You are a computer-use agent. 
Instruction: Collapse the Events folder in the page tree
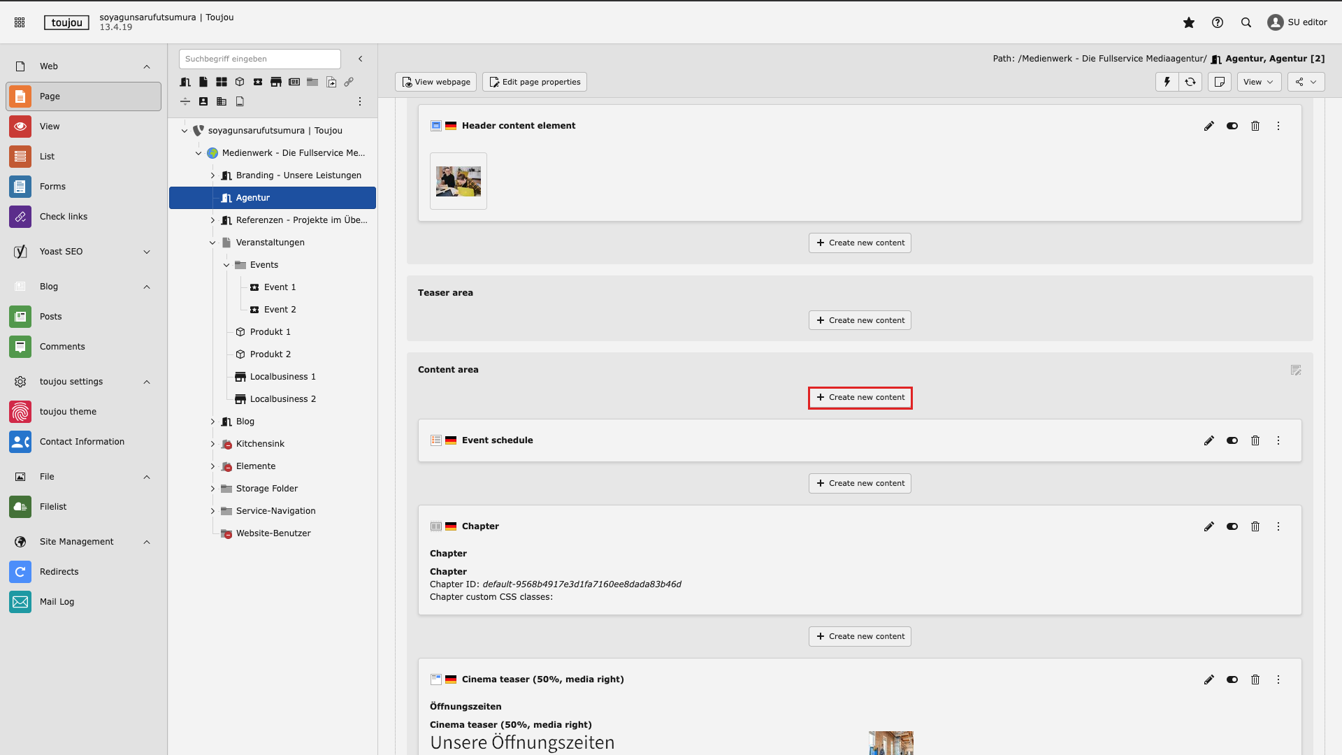pos(226,265)
